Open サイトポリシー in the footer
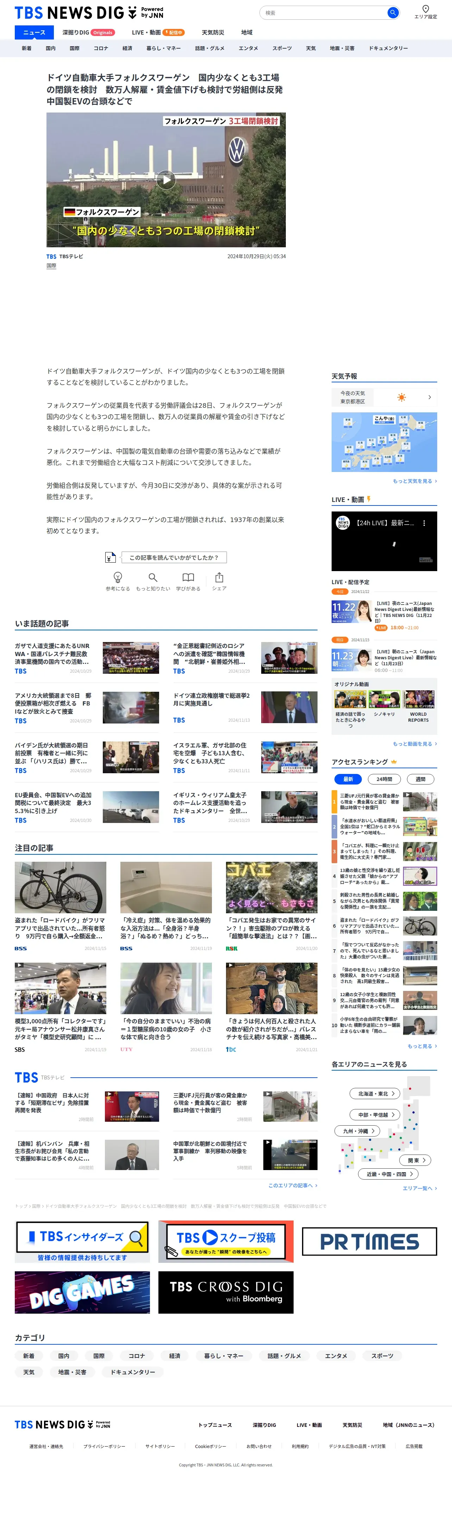This screenshot has height=1514, width=452. click(160, 1446)
